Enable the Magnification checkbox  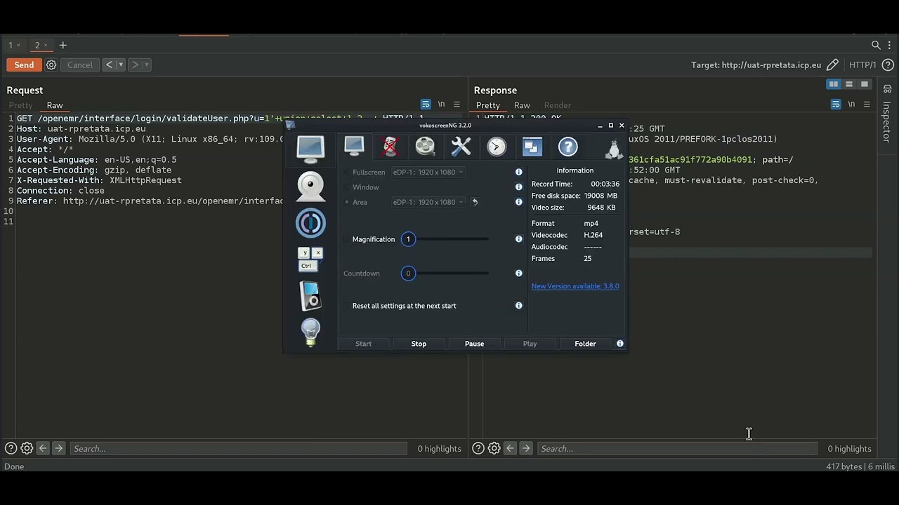[347, 239]
